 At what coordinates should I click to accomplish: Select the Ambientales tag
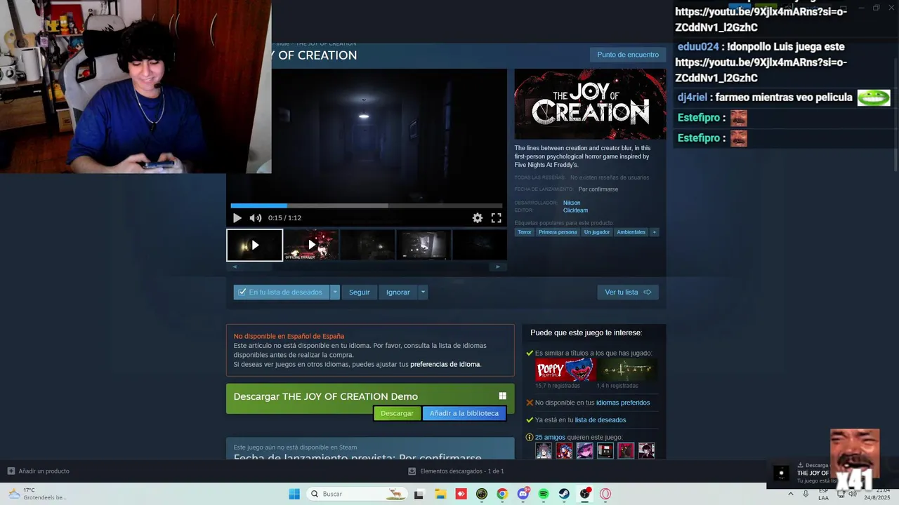pyautogui.click(x=631, y=232)
